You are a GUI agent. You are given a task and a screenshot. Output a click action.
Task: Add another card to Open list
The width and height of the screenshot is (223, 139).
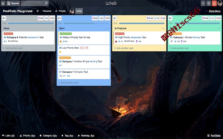pyautogui.click(x=68, y=83)
